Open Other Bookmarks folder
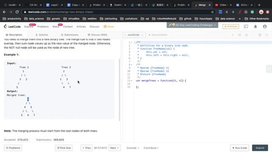Viewport: 272px width, 153px height. [x=257, y=19]
